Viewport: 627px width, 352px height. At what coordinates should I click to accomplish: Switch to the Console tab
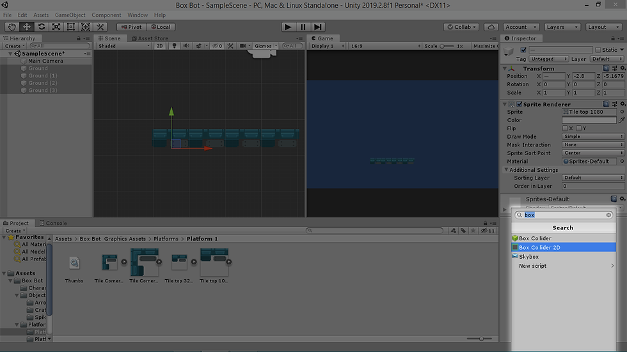tap(53, 223)
